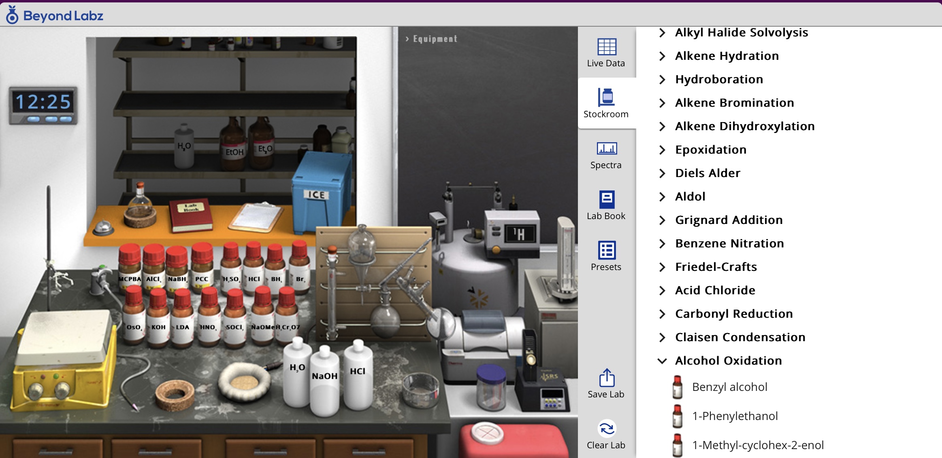Open the Lab Book sidebar icon
942x458 pixels.
point(606,200)
